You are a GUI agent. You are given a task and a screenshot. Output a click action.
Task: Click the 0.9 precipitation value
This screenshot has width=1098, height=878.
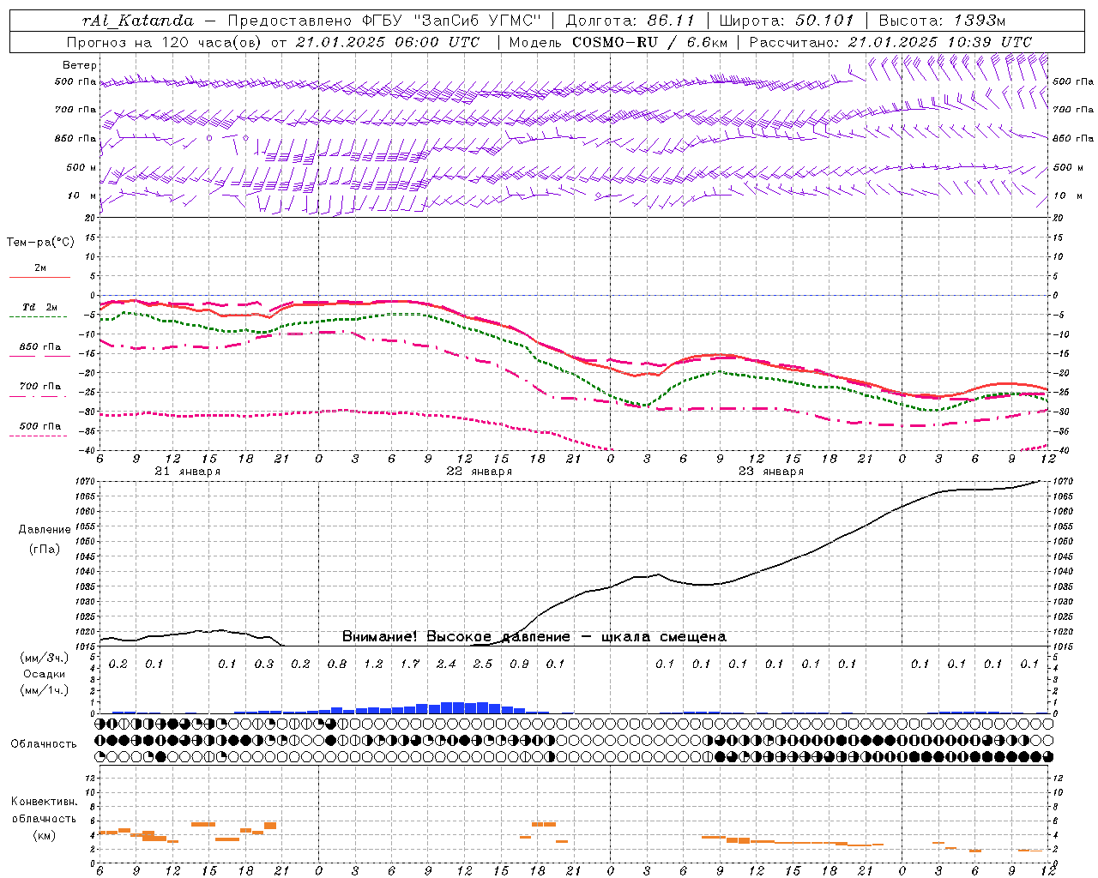519,665
